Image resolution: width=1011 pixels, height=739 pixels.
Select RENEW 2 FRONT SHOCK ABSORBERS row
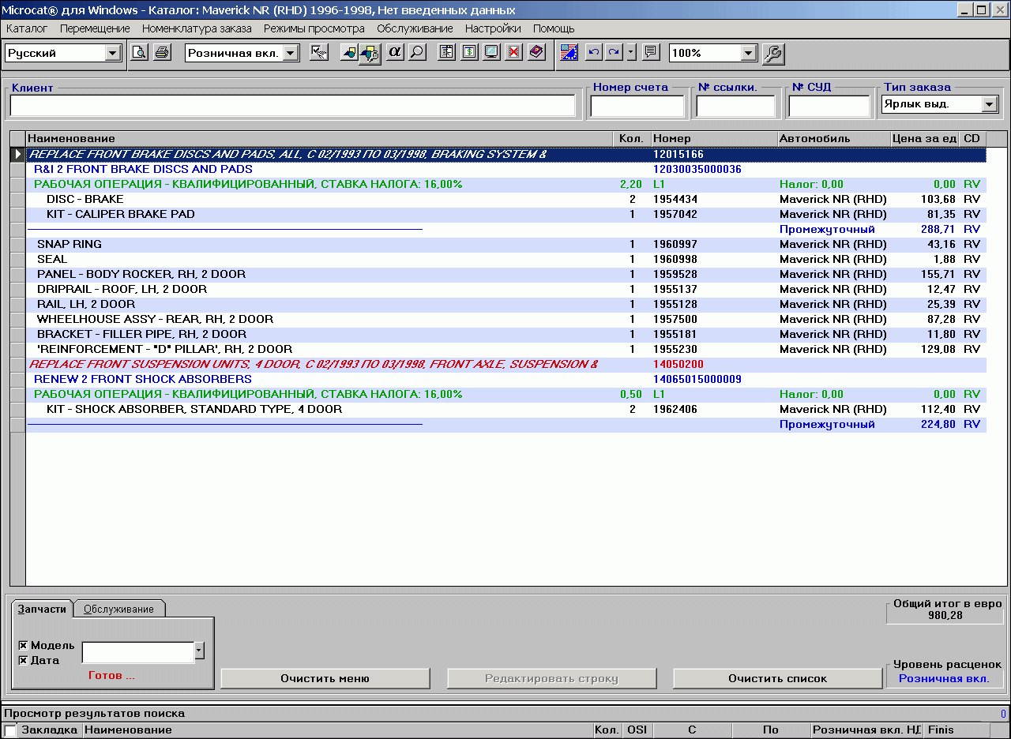(506, 379)
